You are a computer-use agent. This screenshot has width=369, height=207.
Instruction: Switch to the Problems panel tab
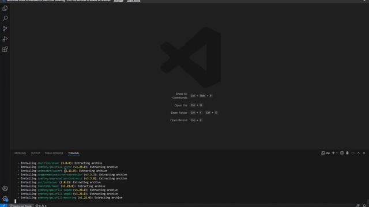(20, 154)
